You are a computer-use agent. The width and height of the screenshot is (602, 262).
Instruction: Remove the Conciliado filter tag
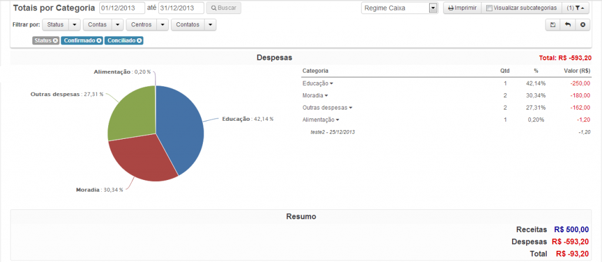pos(139,40)
